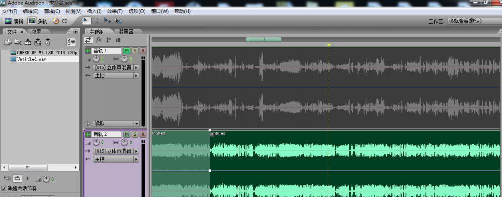Solo track 音轨 2 with S button

(x=135, y=134)
